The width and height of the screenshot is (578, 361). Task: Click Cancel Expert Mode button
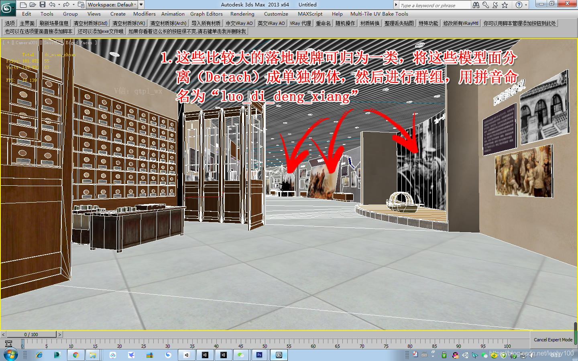click(x=553, y=340)
